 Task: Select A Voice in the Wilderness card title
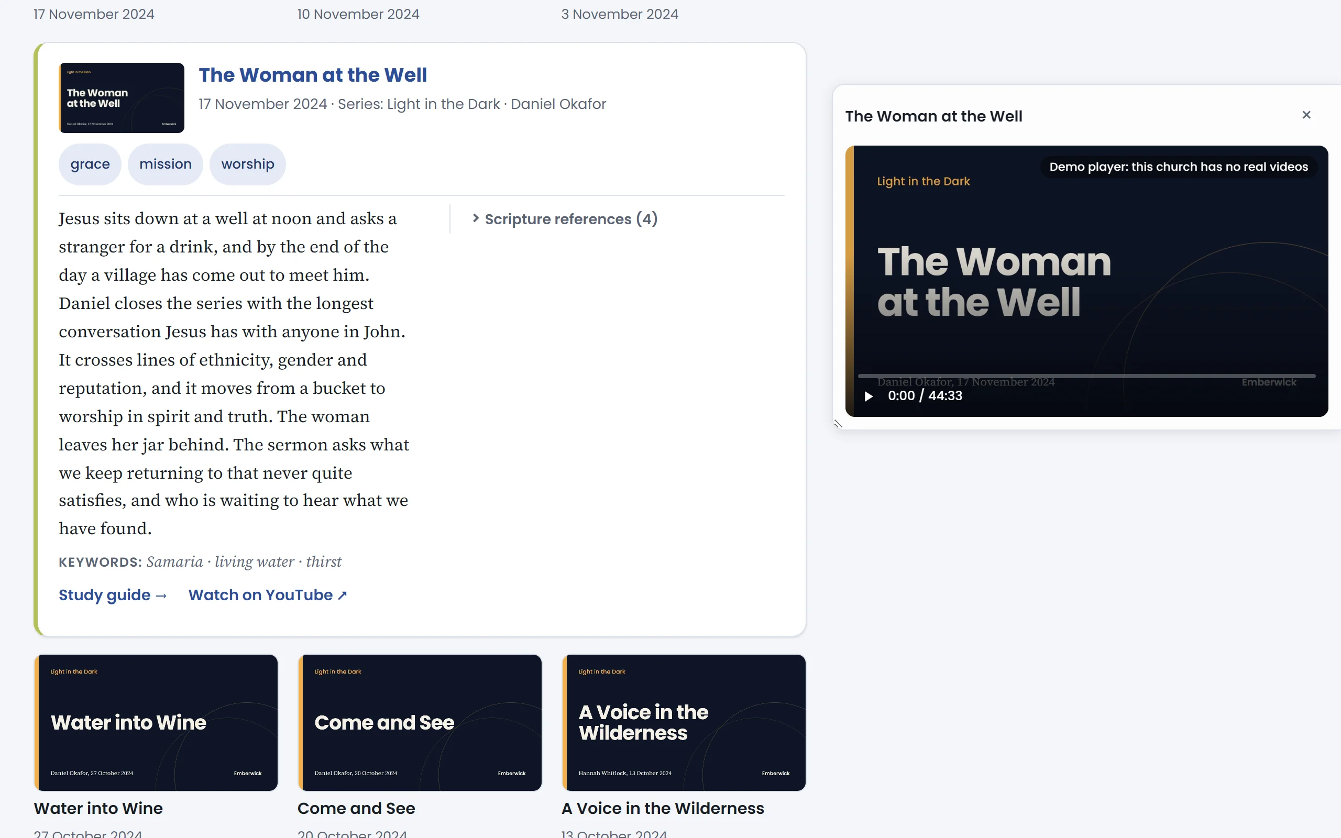(663, 808)
